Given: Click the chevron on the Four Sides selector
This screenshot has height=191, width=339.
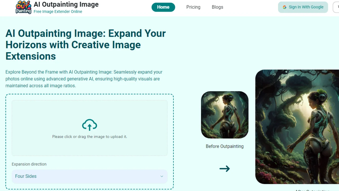Looking at the screenshot, I should tap(162, 176).
